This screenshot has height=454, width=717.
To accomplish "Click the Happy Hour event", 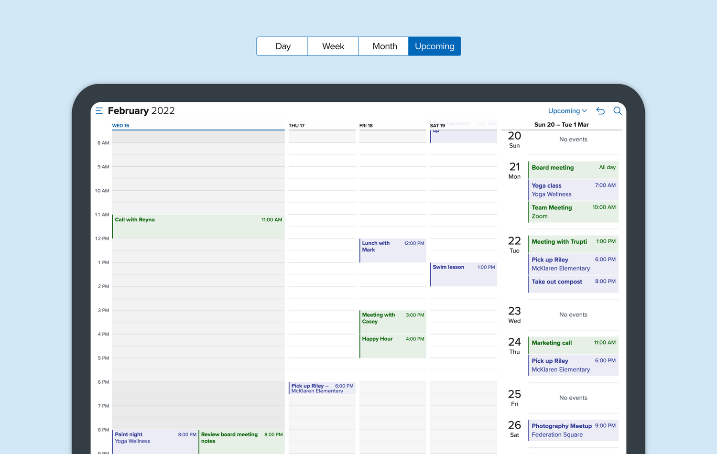I will [392, 346].
